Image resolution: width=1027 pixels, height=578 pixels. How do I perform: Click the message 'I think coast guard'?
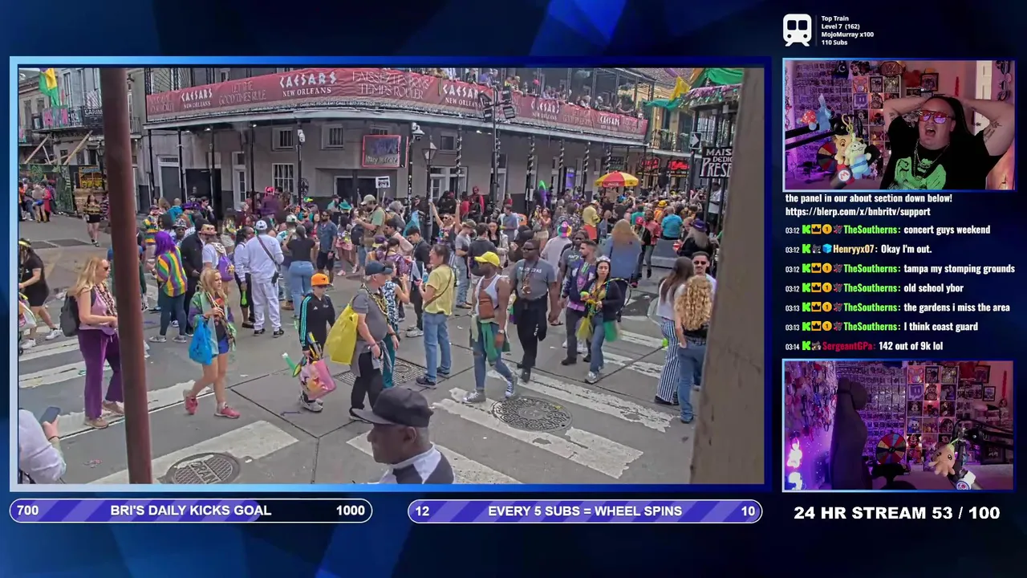click(940, 327)
